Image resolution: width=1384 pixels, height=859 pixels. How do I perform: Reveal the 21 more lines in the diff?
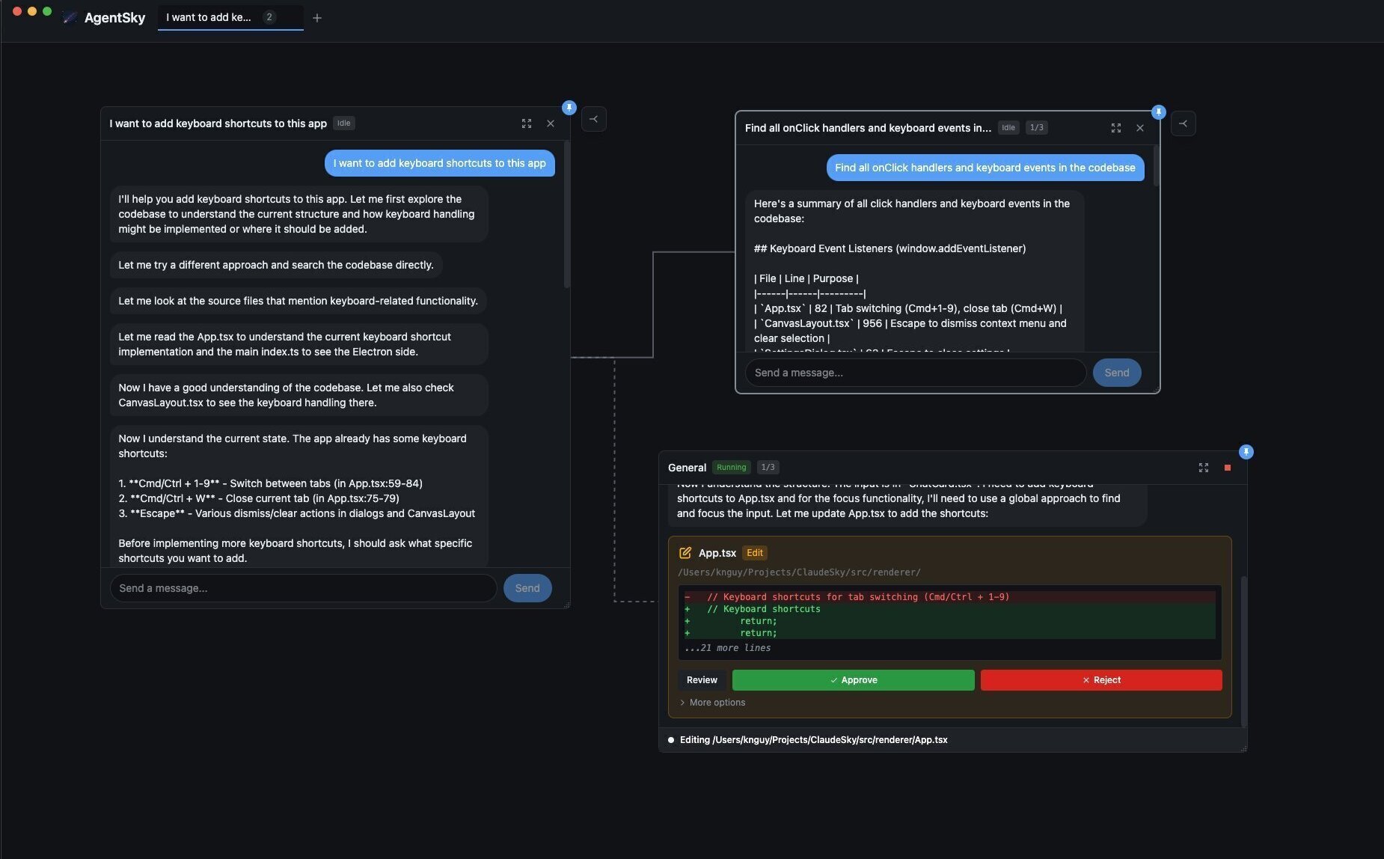727,647
